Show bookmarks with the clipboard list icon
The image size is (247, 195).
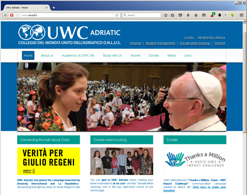173,15
